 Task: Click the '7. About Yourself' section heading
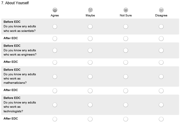point(15,3)
